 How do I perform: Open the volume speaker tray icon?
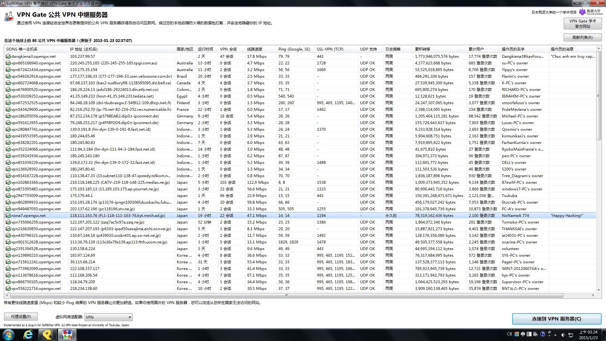(x=563, y=335)
